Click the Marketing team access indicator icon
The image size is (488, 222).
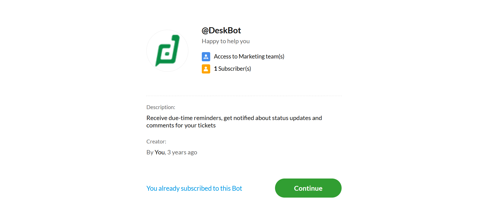pos(206,56)
